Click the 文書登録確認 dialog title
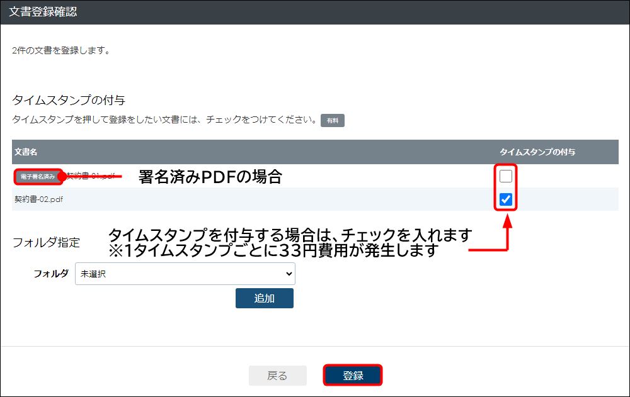The width and height of the screenshot is (630, 397). pos(43,12)
